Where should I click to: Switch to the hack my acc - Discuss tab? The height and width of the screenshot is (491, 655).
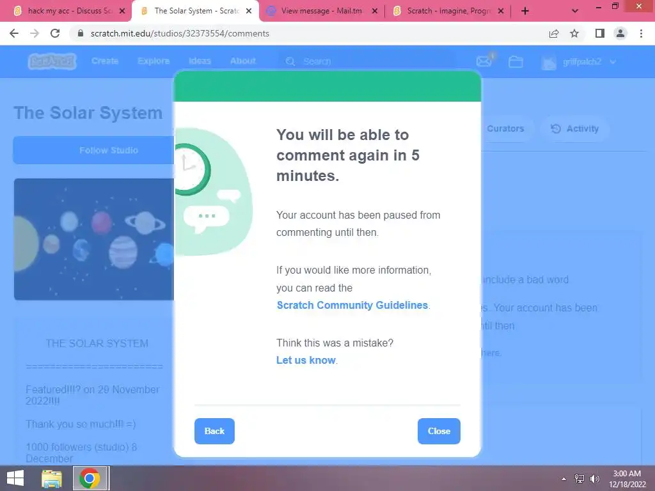pyautogui.click(x=64, y=11)
